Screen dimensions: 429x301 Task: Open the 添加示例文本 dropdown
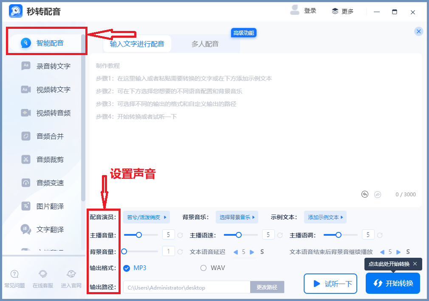(x=325, y=217)
